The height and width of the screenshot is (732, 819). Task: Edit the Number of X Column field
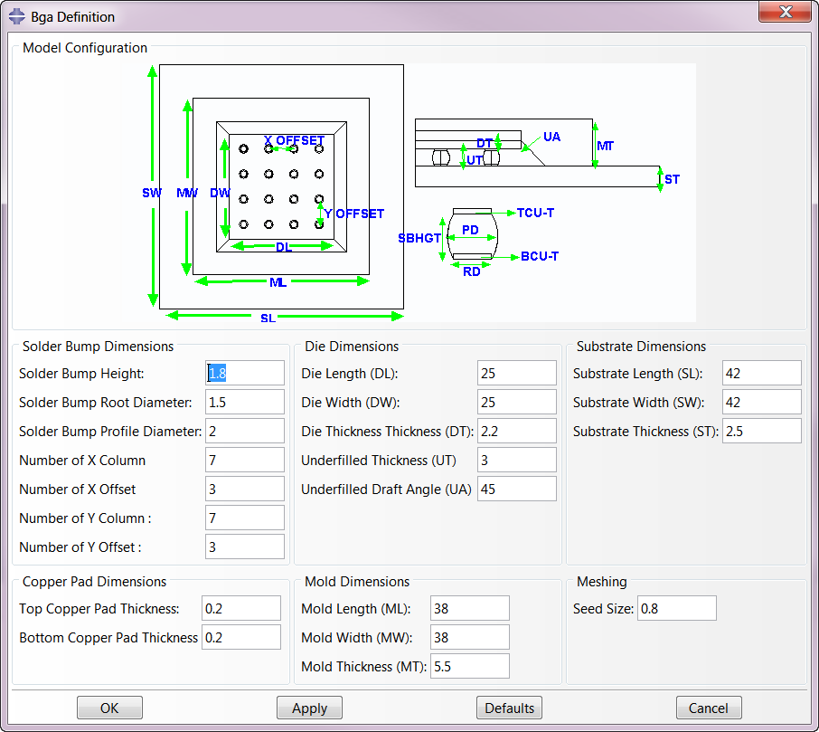coord(245,460)
